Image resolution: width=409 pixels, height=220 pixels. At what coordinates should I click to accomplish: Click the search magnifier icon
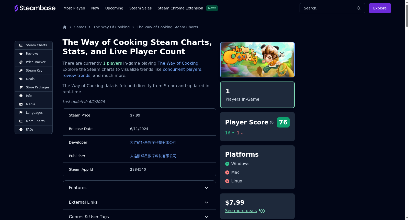pyautogui.click(x=359, y=8)
